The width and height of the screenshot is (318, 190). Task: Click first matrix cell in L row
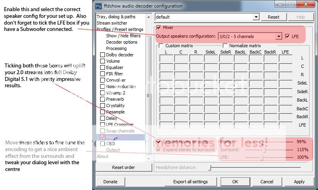coord(166,58)
